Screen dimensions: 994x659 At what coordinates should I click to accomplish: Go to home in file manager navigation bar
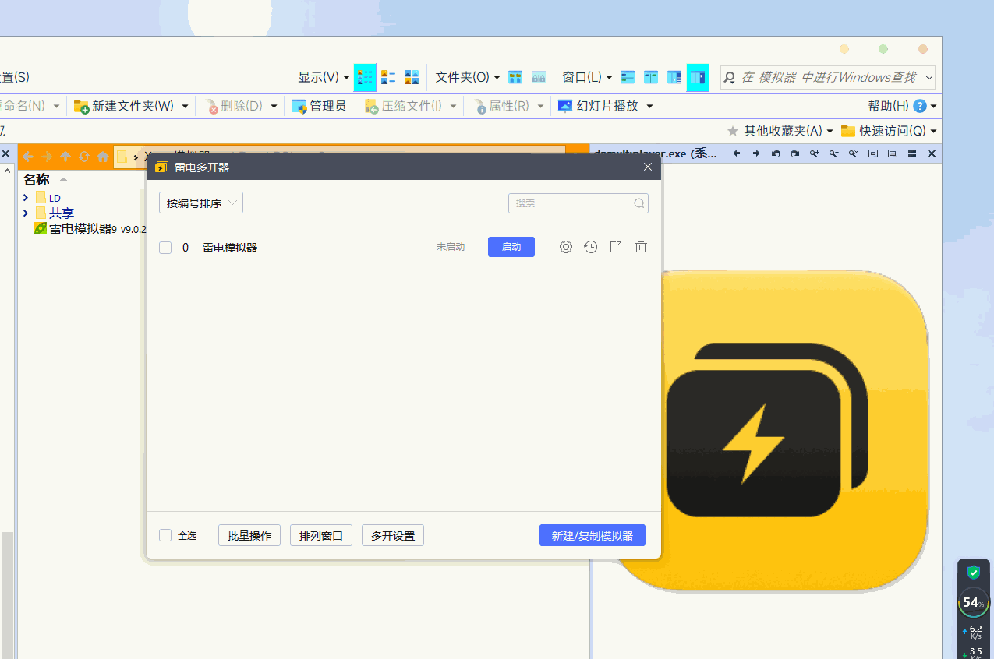(x=103, y=157)
